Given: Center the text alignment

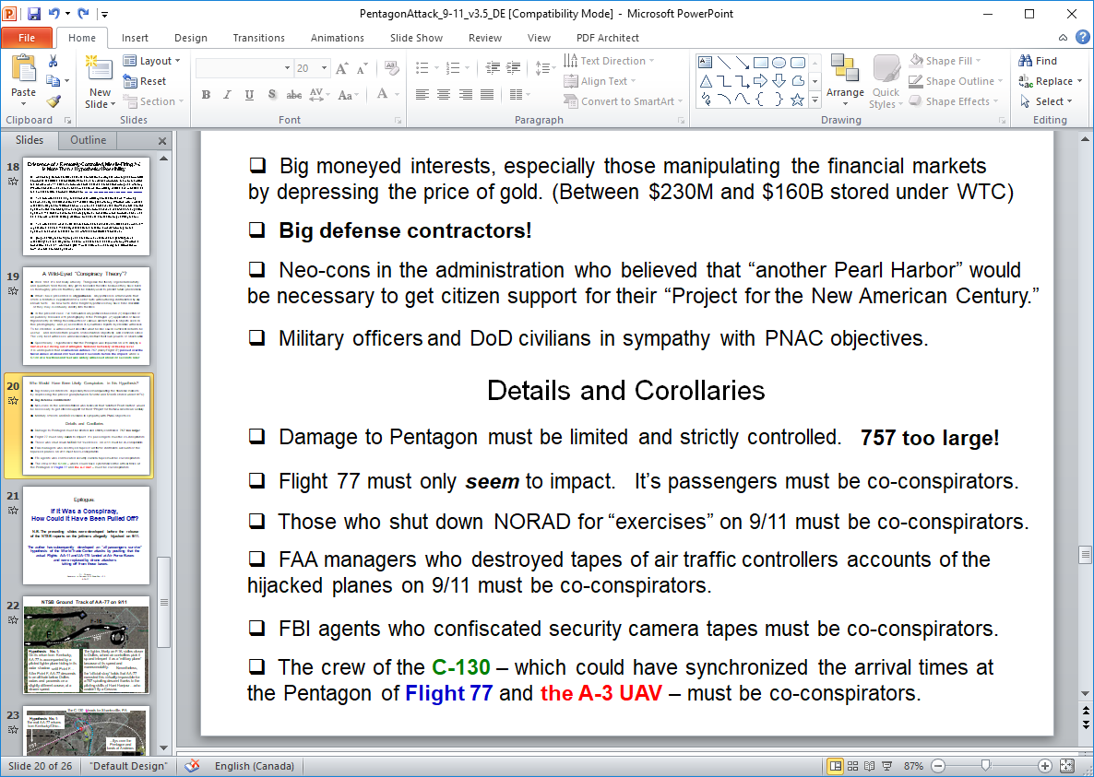Looking at the screenshot, I should 444,95.
